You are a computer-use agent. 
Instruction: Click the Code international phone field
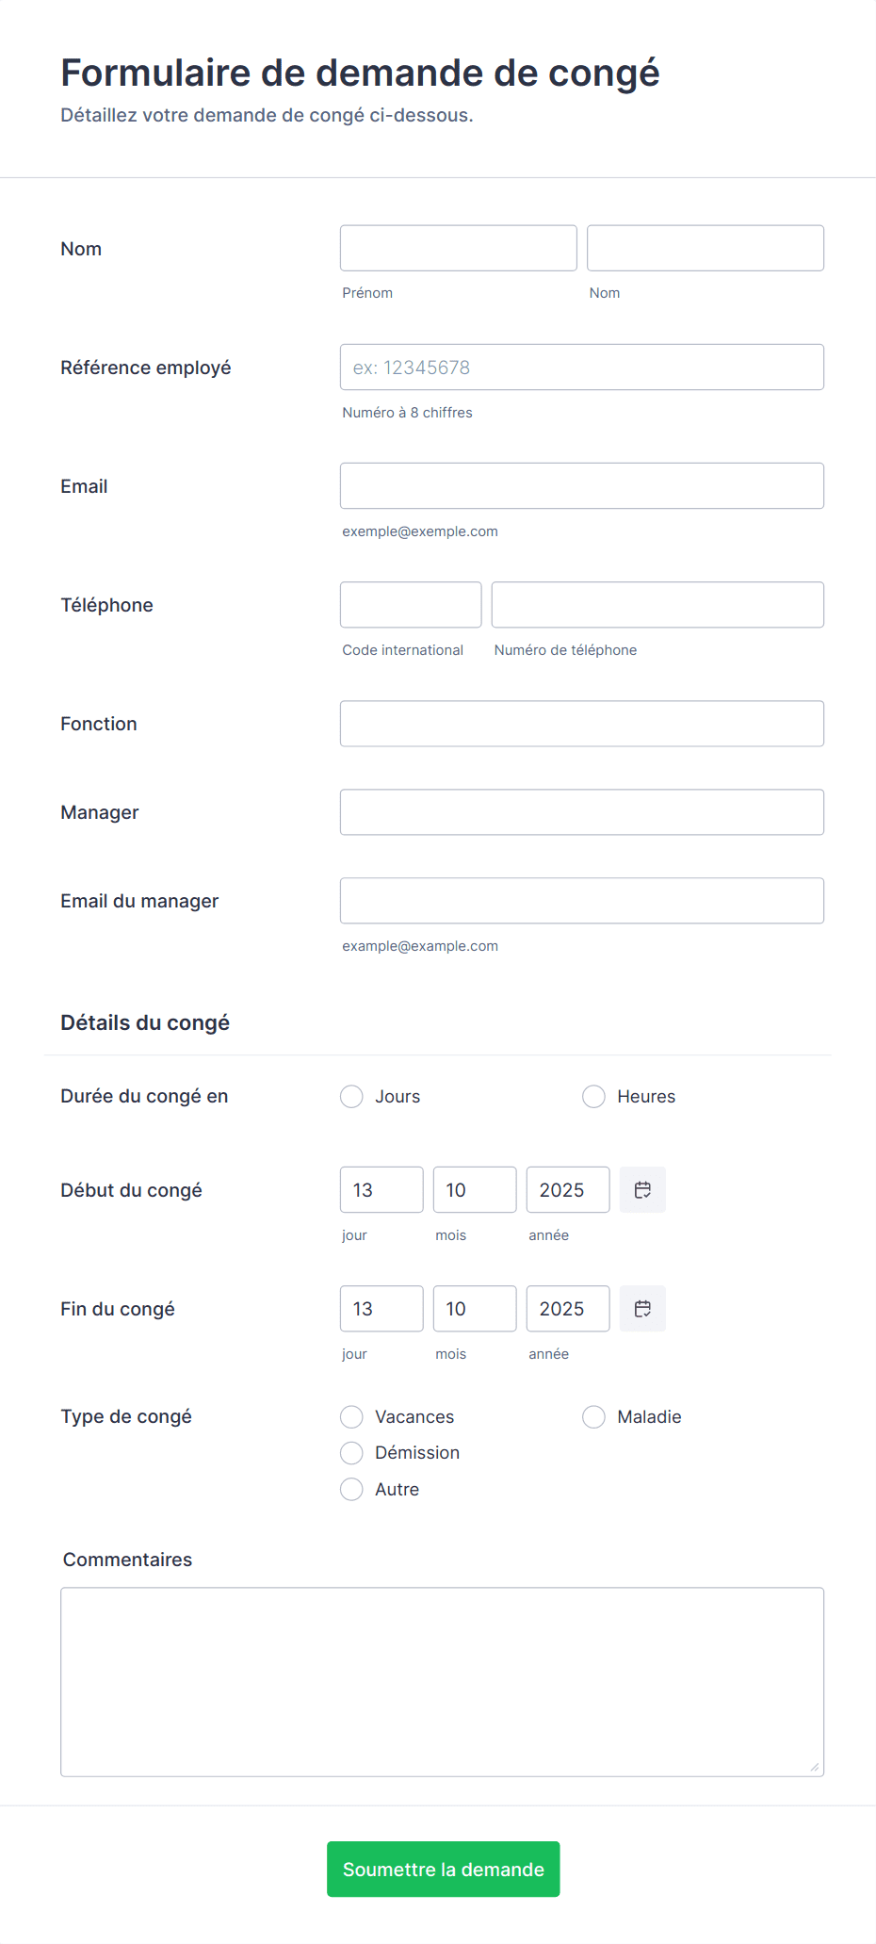[x=411, y=605]
